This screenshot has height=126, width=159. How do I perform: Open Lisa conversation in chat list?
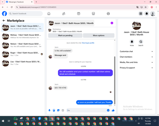pos(22,63)
